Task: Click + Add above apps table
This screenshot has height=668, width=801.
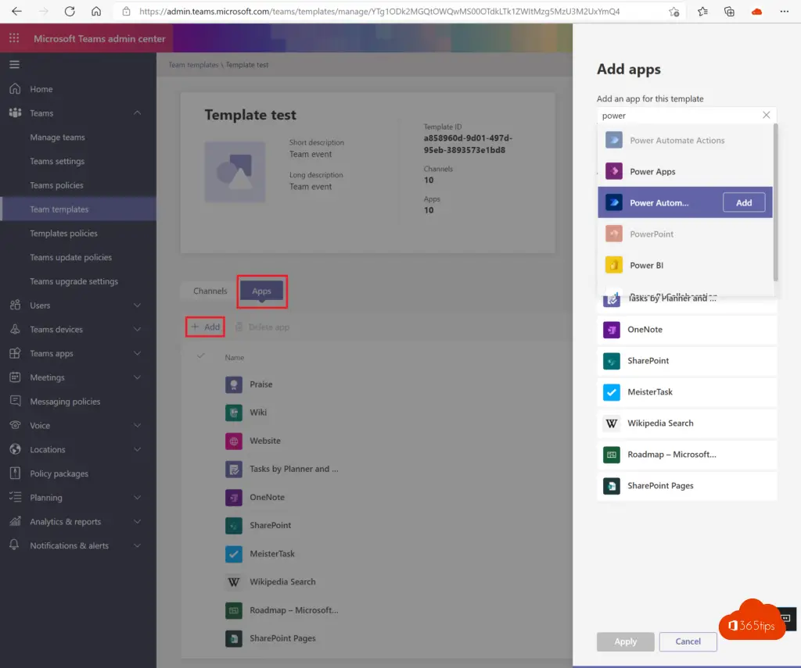Action: coord(206,327)
